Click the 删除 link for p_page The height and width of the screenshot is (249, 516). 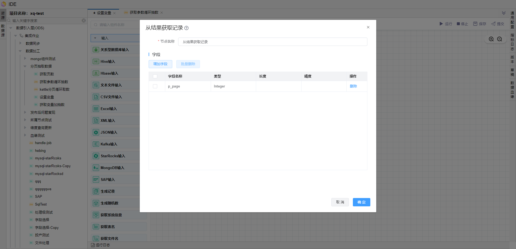point(353,86)
